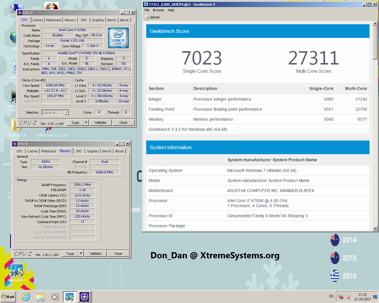Click the muted volume tray icon

[x=348, y=297]
